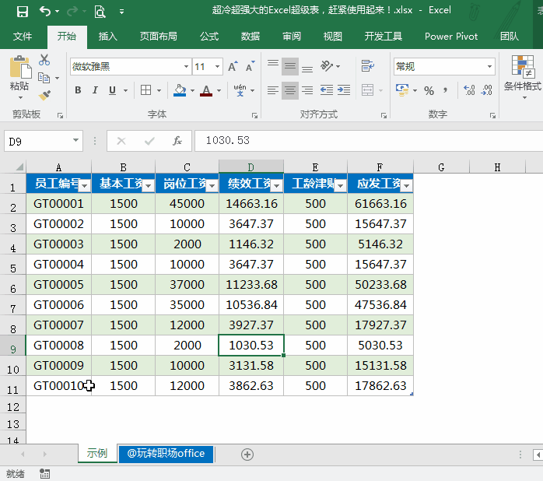Toggle Center horizontal alignment
Image resolution: width=543 pixels, height=481 pixels.
point(290,90)
